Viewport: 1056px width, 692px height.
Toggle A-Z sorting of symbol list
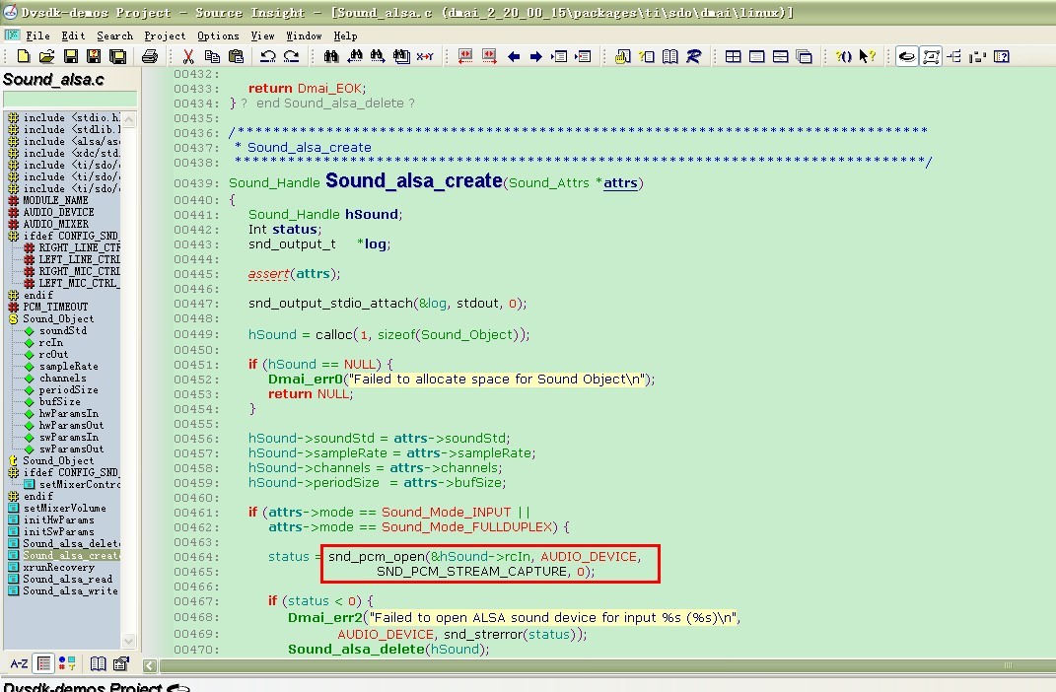[19, 663]
